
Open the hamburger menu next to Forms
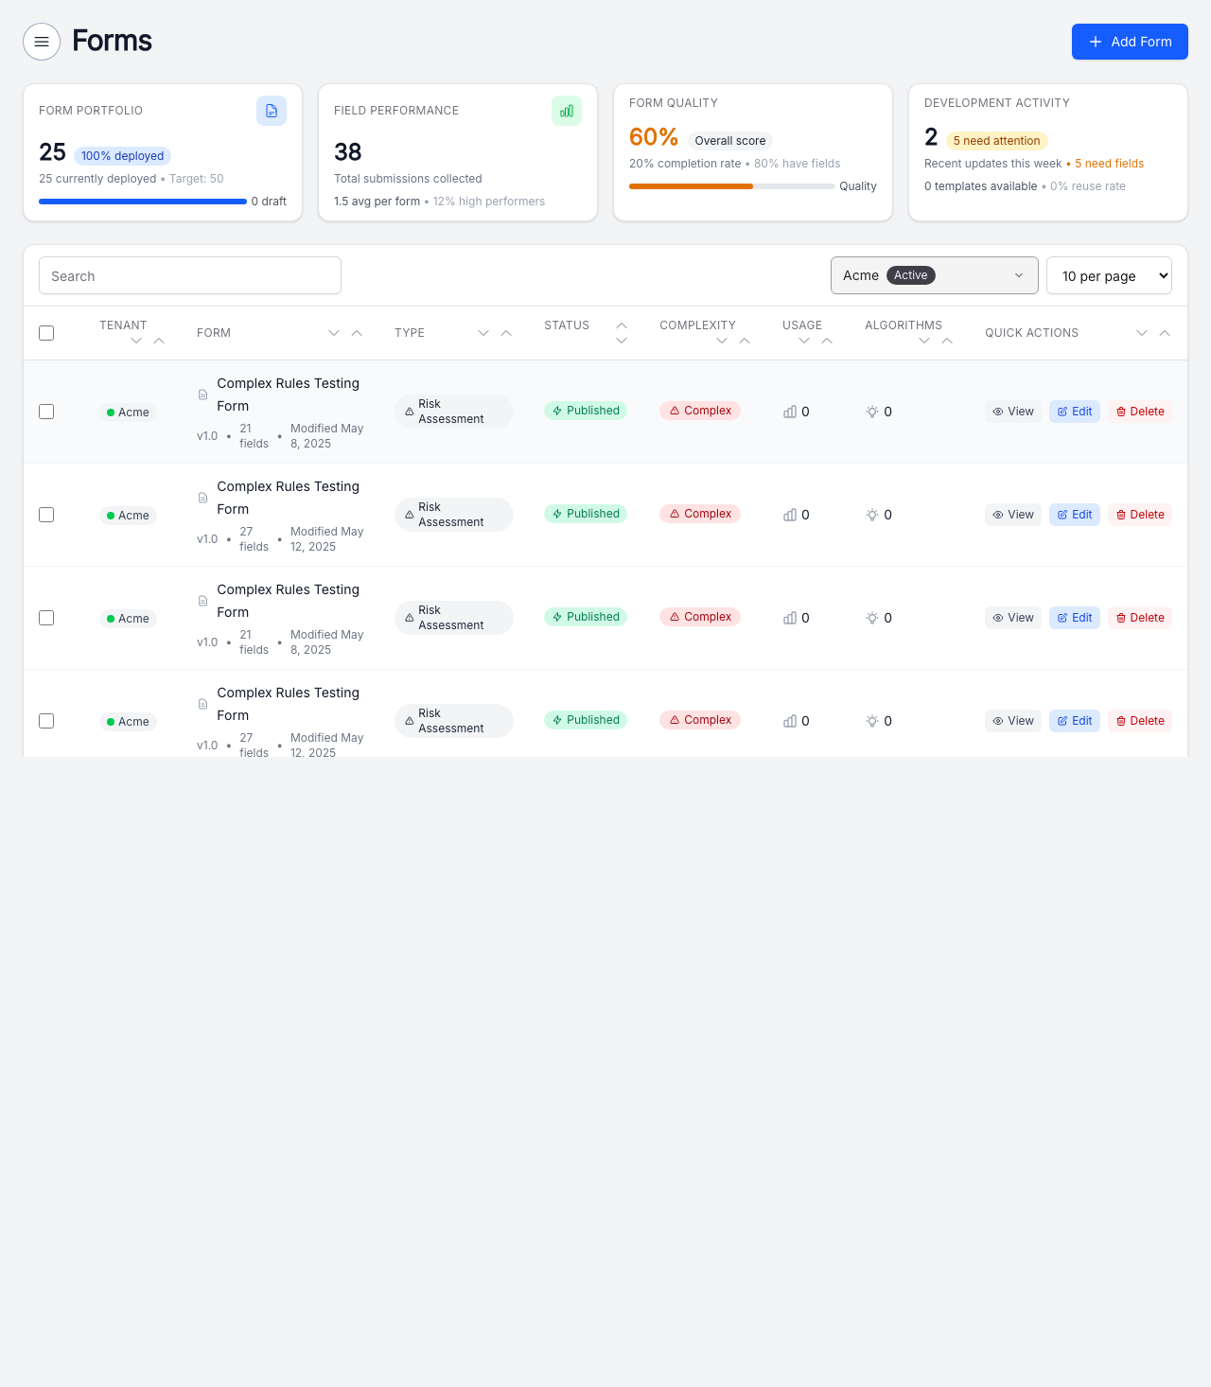tap(42, 42)
